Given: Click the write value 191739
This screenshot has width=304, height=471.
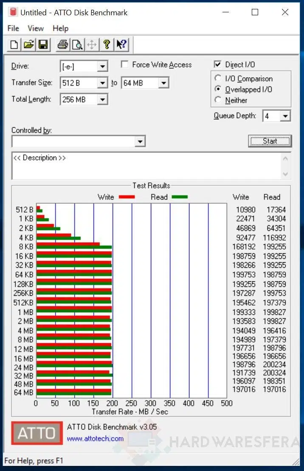Looking at the screenshot, I should 244,373.
